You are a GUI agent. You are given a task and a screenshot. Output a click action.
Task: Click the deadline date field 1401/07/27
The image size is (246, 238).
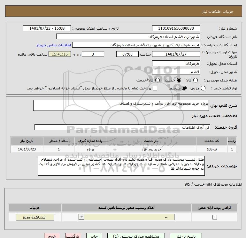pyautogui.click(x=176, y=54)
